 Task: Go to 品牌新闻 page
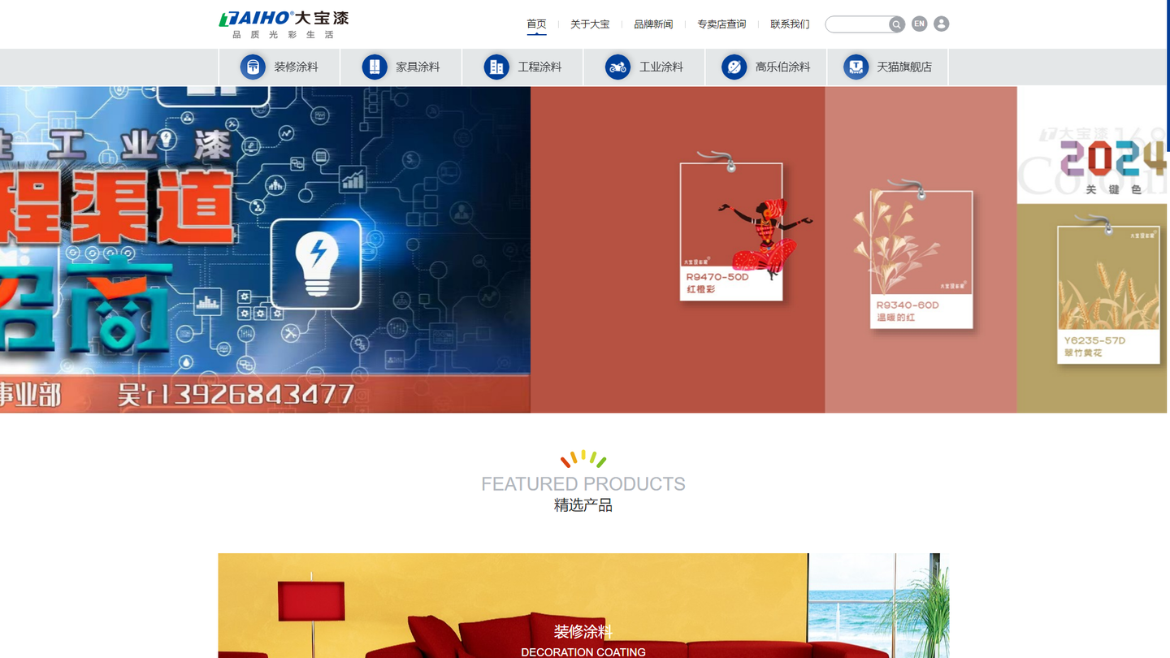point(653,24)
